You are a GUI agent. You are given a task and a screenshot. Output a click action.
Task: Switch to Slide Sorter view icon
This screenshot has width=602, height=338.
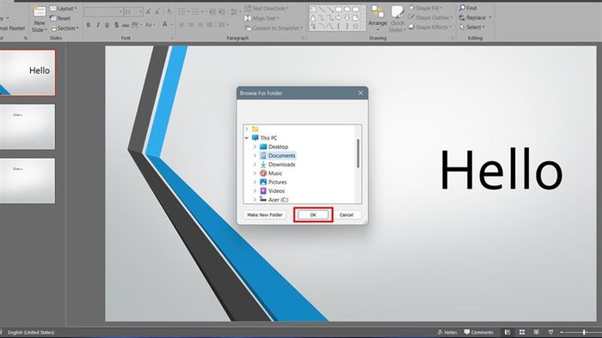click(522, 332)
